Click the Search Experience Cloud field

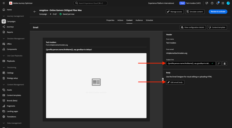[90, 3]
